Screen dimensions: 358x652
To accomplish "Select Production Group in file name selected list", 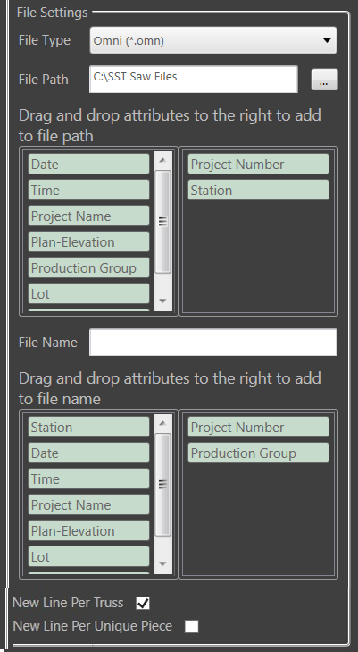I will [258, 453].
